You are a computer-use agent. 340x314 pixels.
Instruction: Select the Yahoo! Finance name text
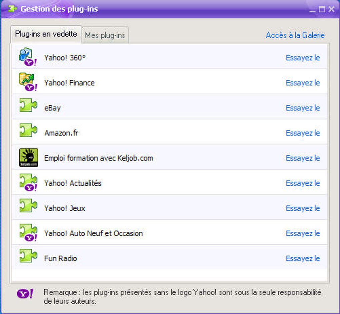[x=69, y=83]
